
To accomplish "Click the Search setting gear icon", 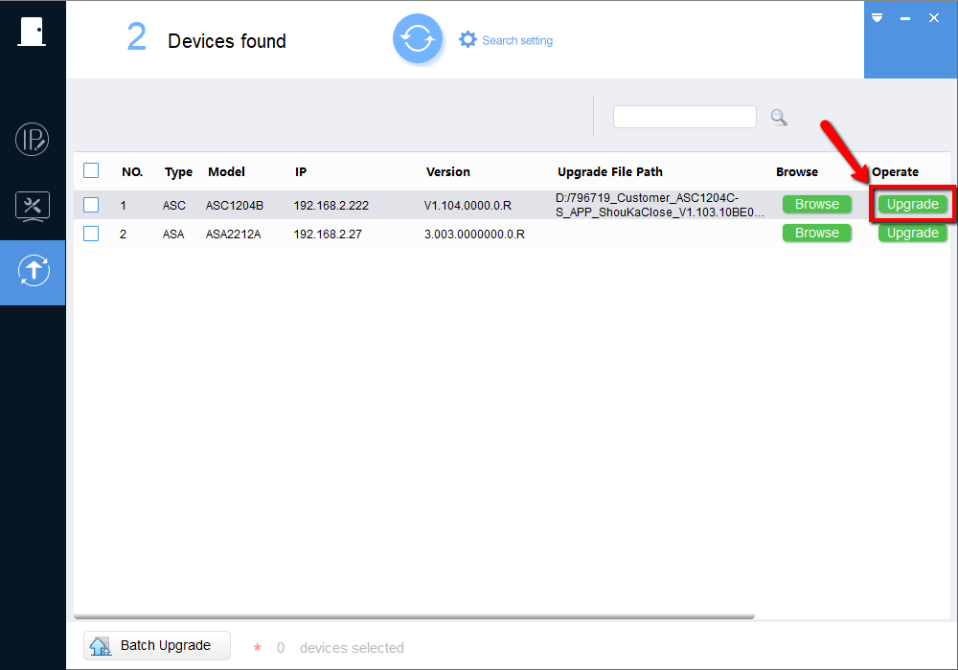I will click(468, 40).
